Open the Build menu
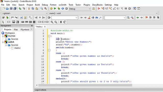The height and width of the screenshot is (92, 163). click(37, 5)
